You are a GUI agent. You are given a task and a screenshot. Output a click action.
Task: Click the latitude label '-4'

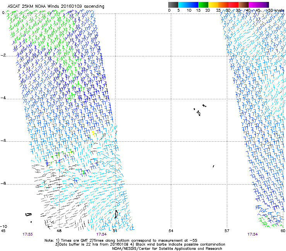(3, 98)
